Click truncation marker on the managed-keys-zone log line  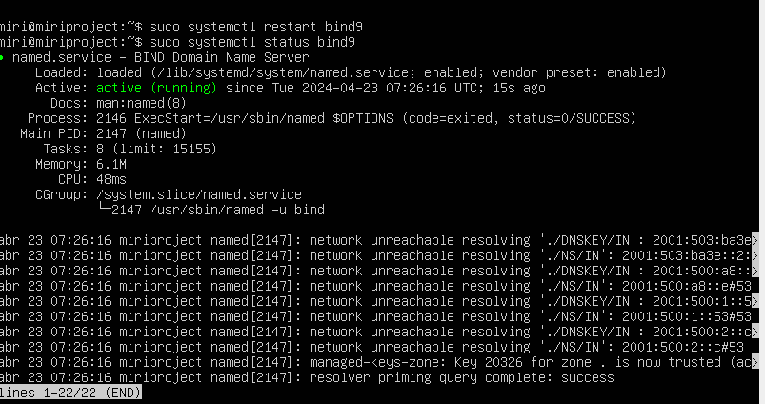[757, 363]
